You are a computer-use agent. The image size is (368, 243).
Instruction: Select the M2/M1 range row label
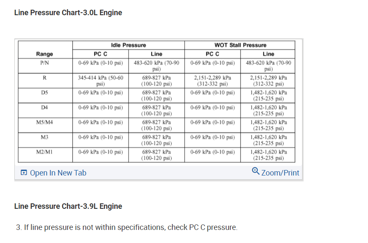pos(45,152)
